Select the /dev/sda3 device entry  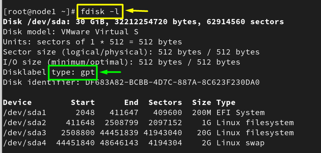click(x=25, y=133)
